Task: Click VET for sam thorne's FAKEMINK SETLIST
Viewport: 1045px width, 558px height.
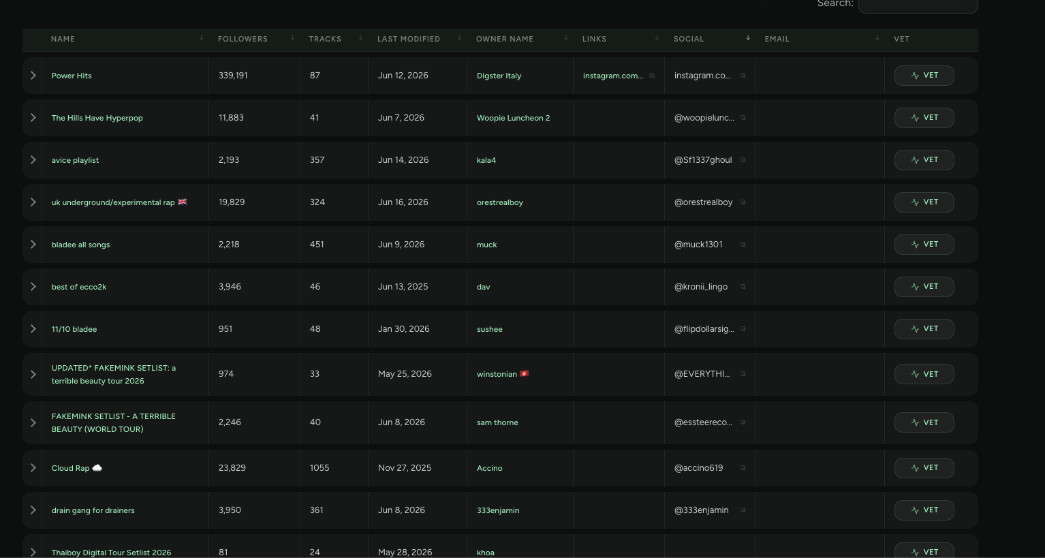Action: 924,422
